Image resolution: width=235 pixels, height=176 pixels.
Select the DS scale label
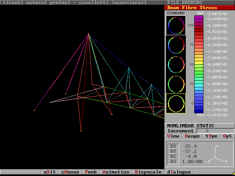173,162
